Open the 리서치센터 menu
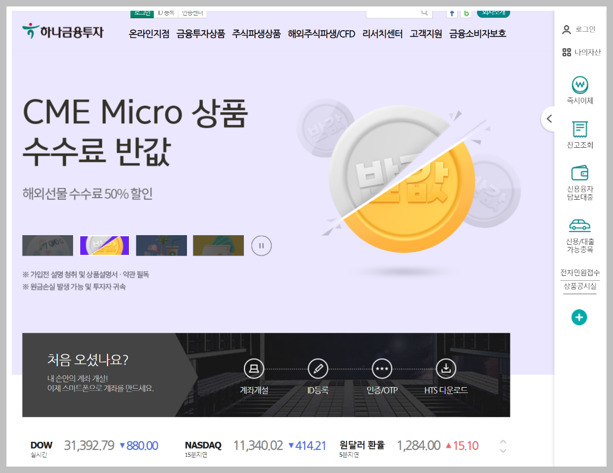The image size is (613, 473). (383, 34)
